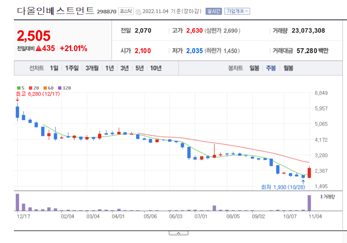Click the latest red candle at 11/04
Screen dimensions: 347x243
(309, 172)
